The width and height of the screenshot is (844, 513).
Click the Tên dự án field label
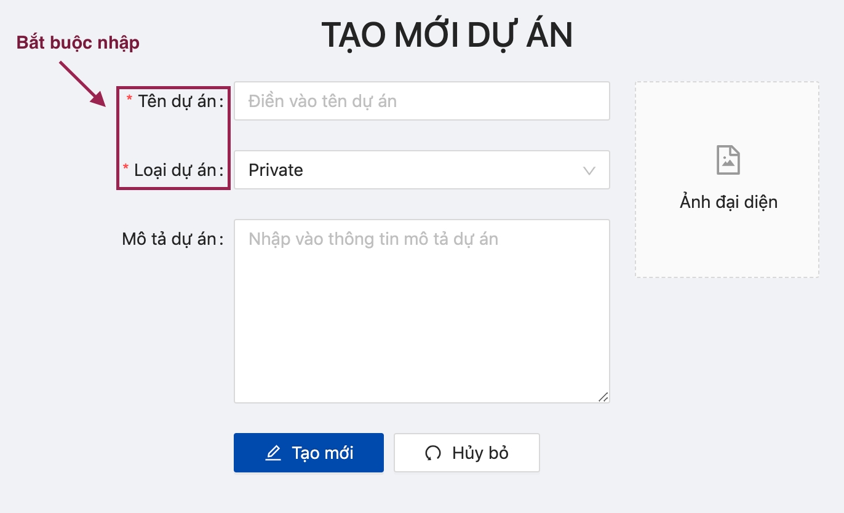(x=180, y=101)
